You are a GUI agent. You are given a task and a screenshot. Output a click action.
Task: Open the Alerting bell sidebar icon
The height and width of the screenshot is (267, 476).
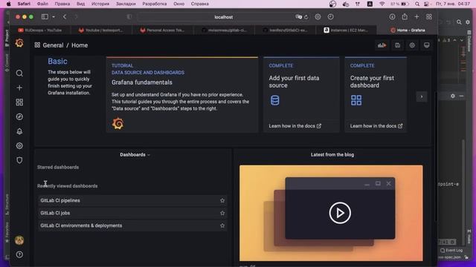(19, 131)
